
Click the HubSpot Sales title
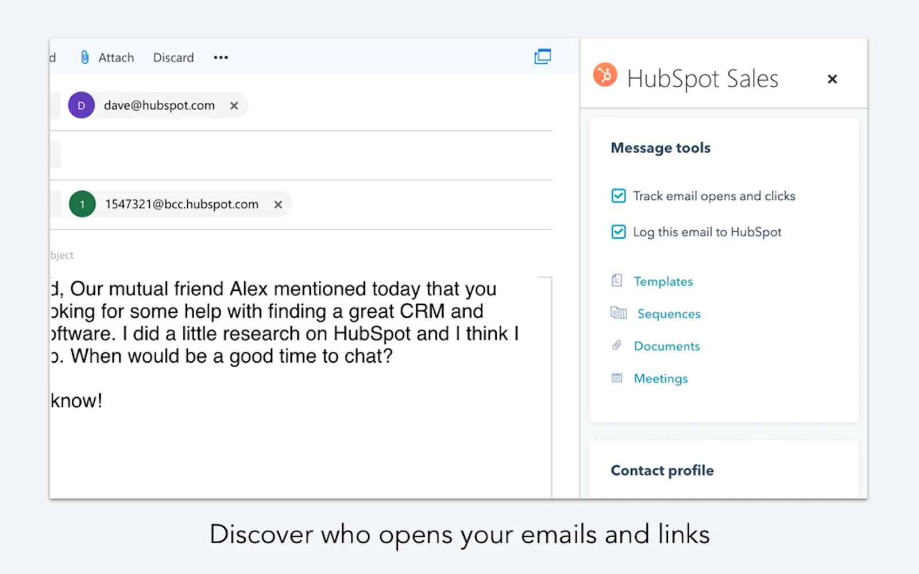pyautogui.click(x=702, y=79)
